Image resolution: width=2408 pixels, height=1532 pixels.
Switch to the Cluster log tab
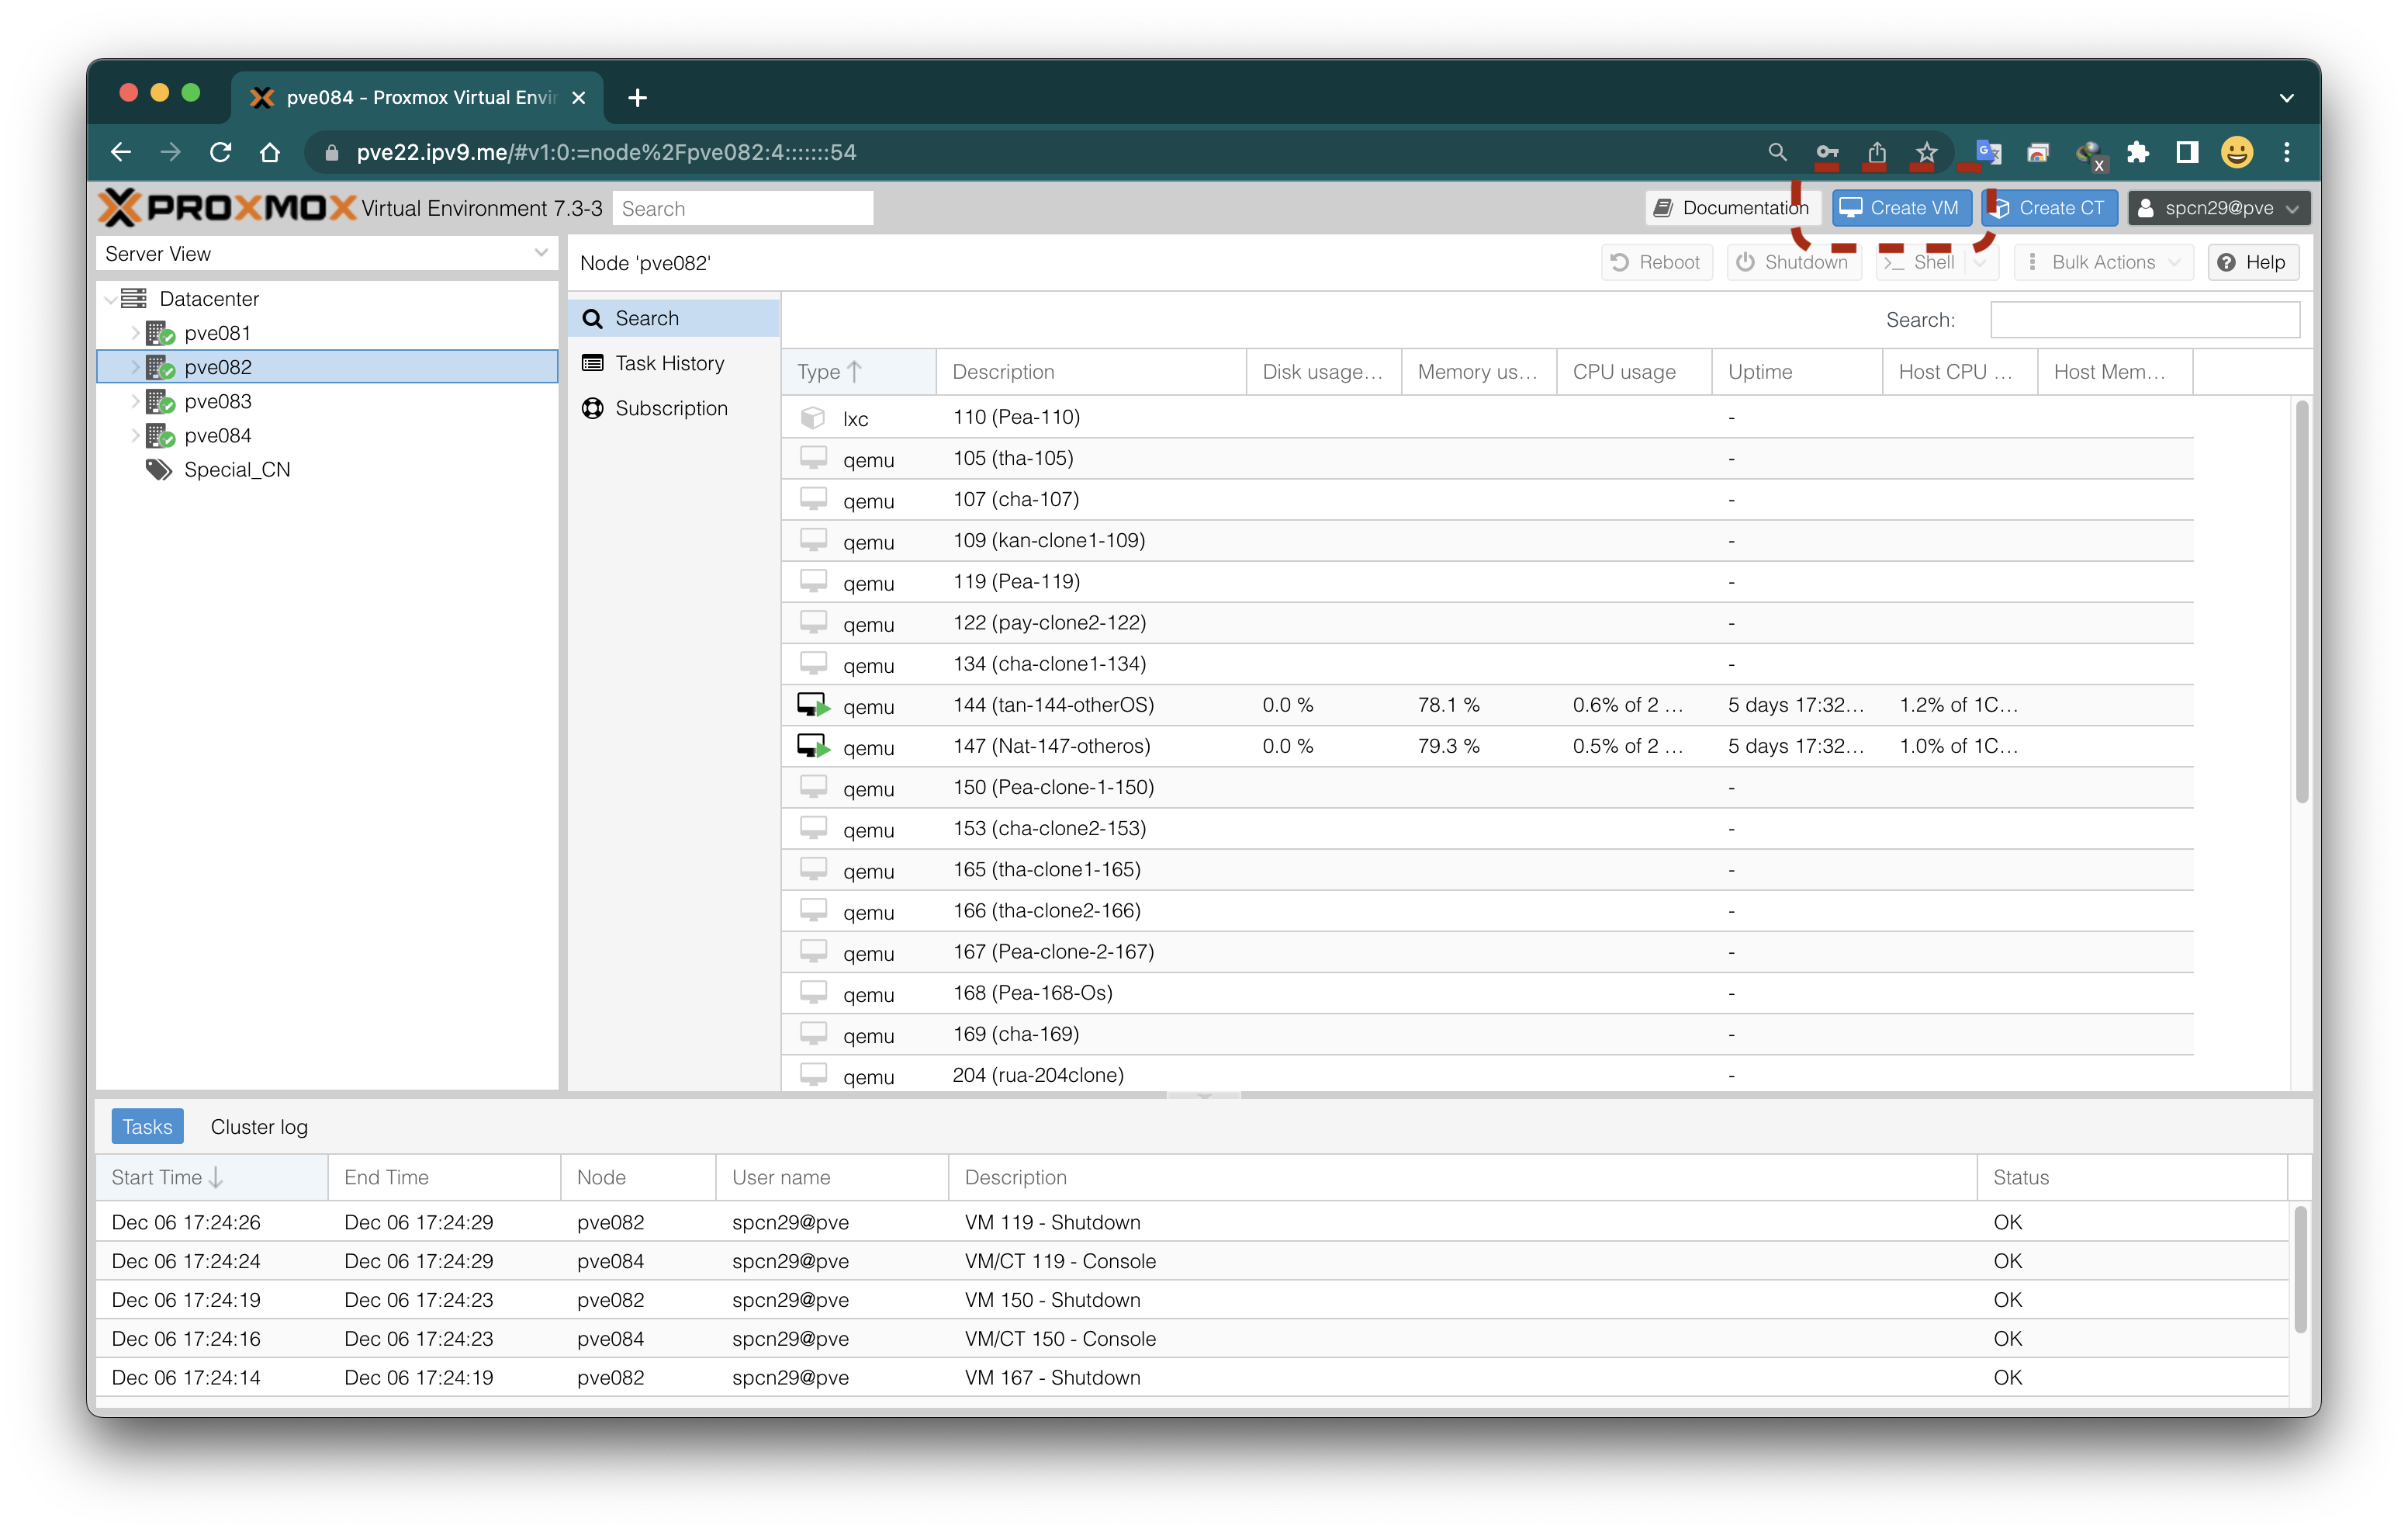click(x=258, y=1126)
